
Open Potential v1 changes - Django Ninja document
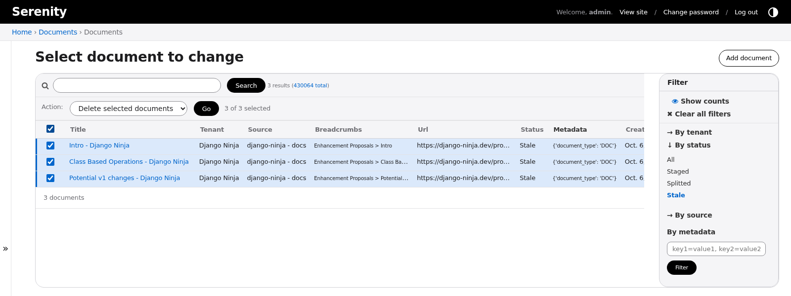[x=125, y=178]
